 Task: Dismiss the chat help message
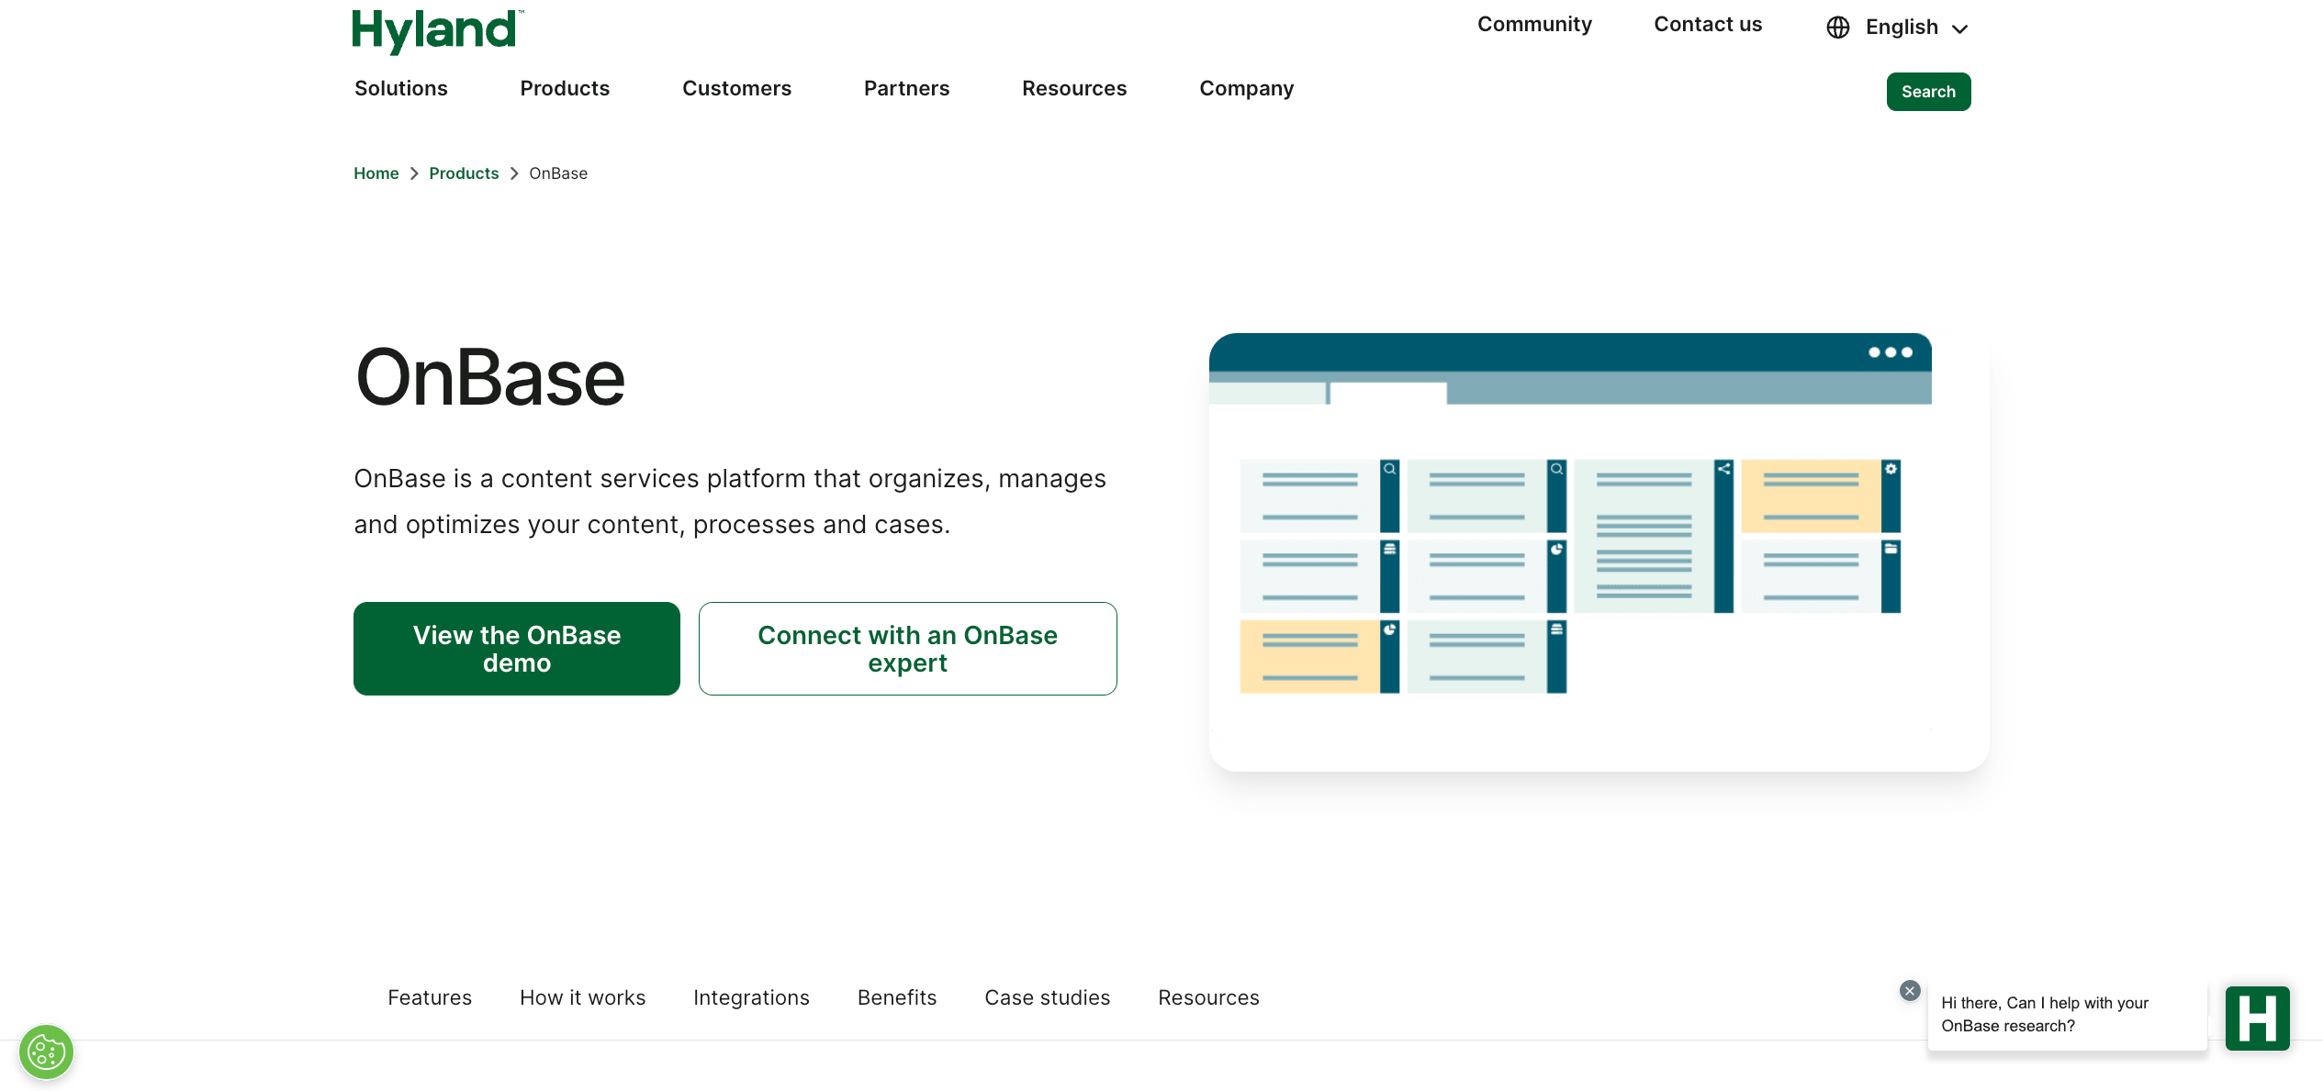coord(1910,991)
